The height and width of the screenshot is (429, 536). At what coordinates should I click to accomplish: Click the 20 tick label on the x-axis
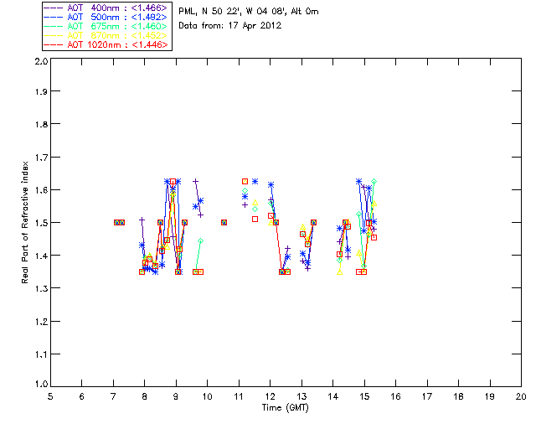[x=521, y=395]
